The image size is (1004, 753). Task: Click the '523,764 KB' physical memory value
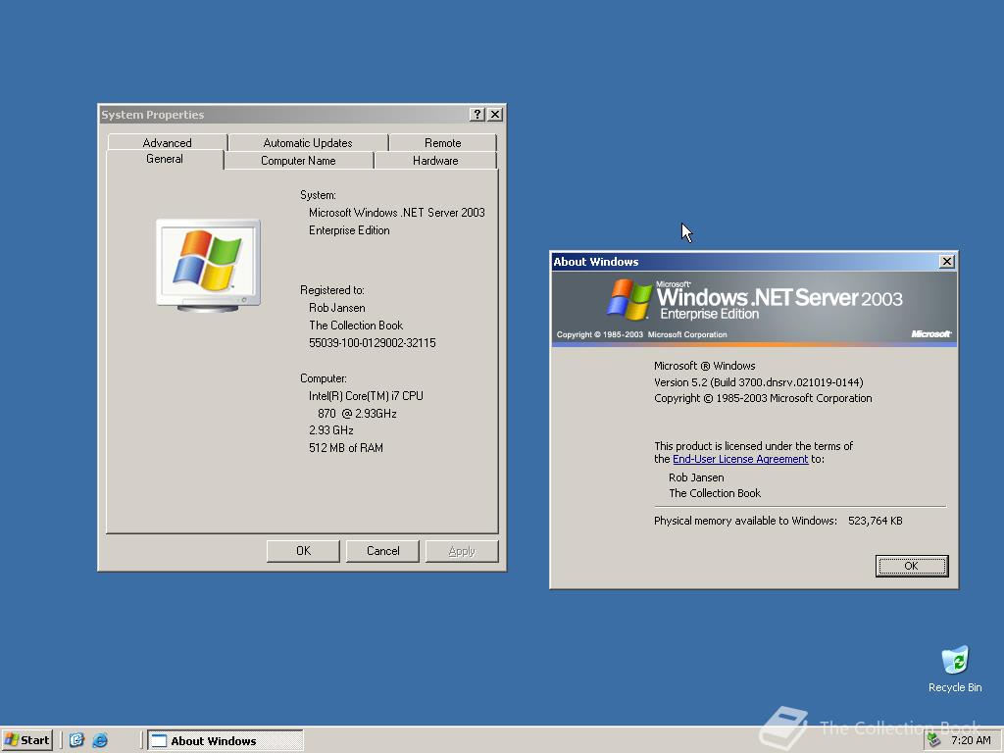[875, 521]
